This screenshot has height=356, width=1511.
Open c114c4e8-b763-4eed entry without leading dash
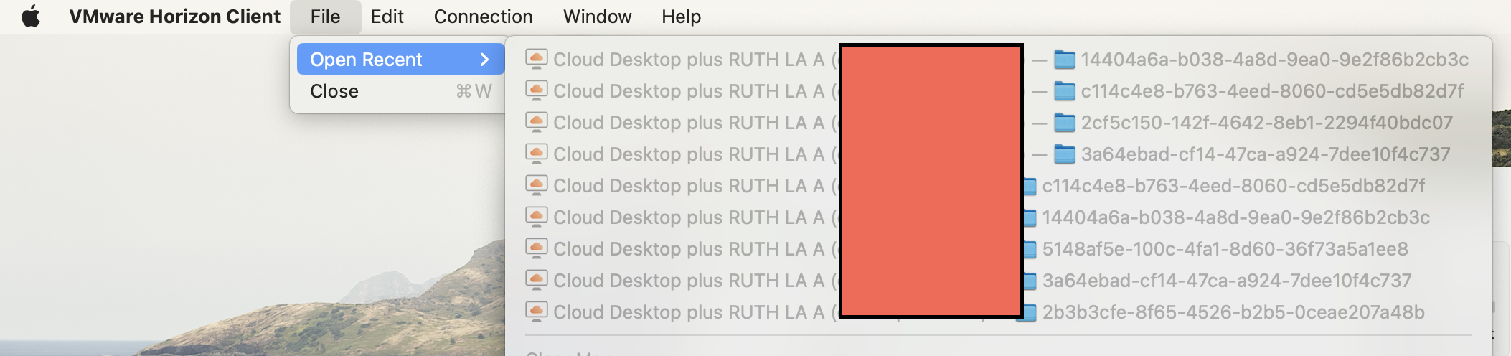[x=999, y=185]
